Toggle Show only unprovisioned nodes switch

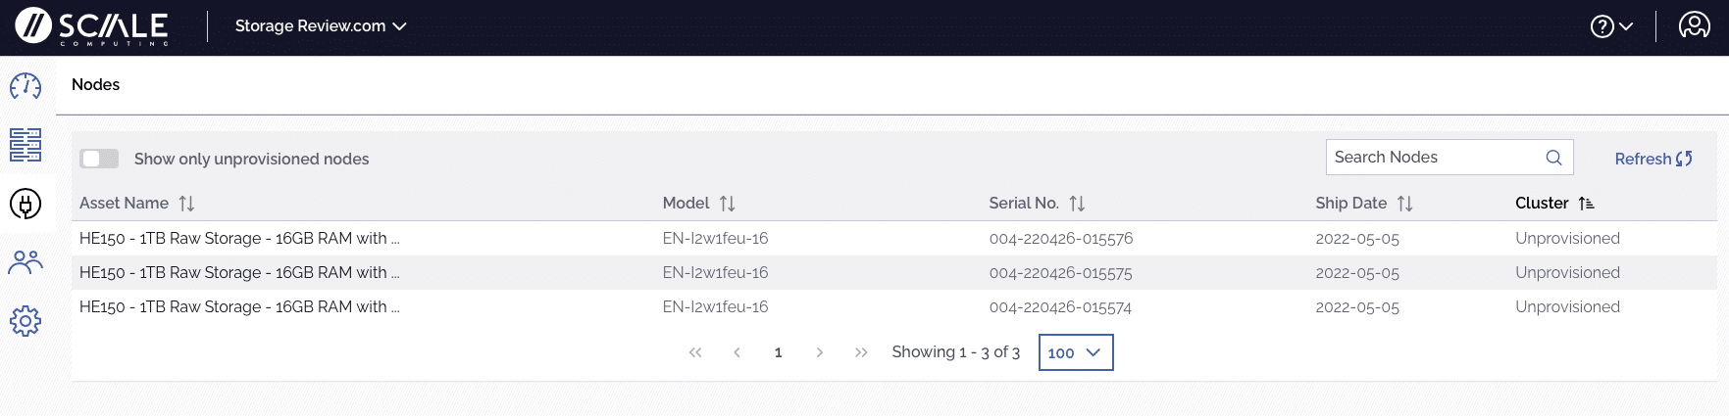tap(99, 159)
